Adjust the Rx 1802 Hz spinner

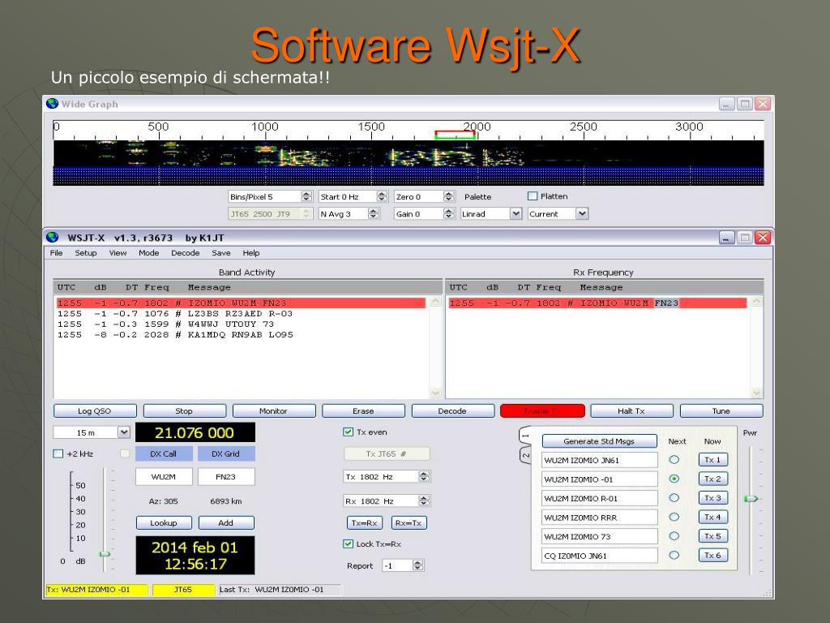[x=424, y=501]
